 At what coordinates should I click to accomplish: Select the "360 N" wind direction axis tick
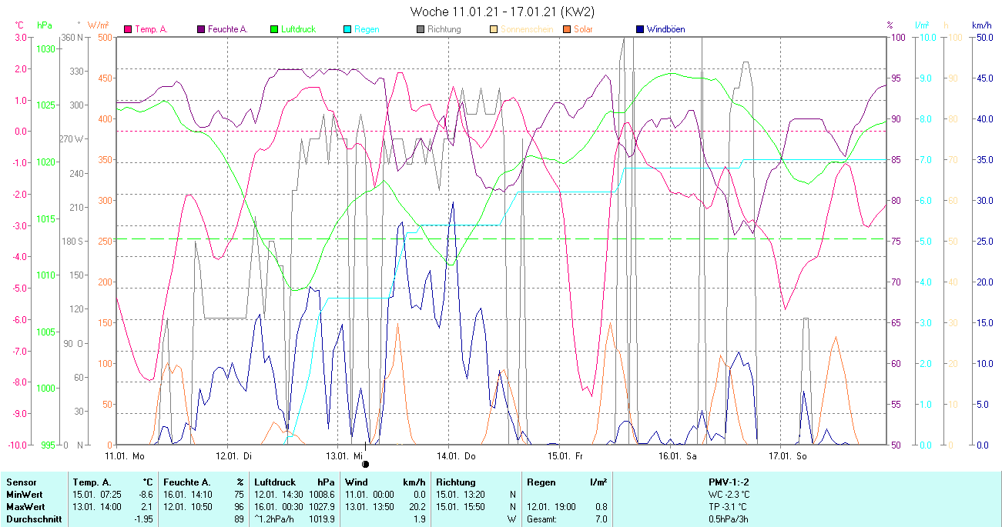(x=72, y=38)
